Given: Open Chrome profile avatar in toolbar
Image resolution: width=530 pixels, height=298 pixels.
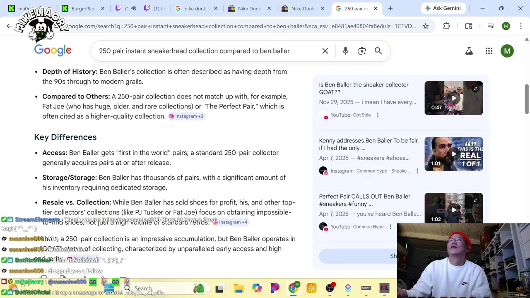Looking at the screenshot, I should [506, 26].
